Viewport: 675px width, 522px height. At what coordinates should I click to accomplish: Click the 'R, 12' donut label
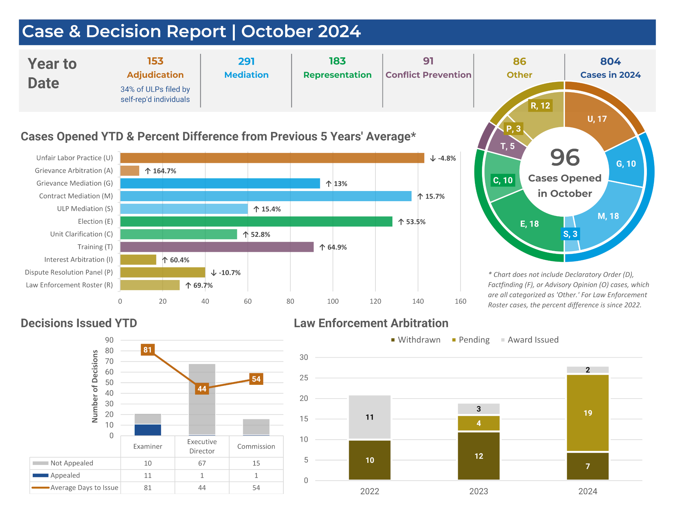coord(540,106)
